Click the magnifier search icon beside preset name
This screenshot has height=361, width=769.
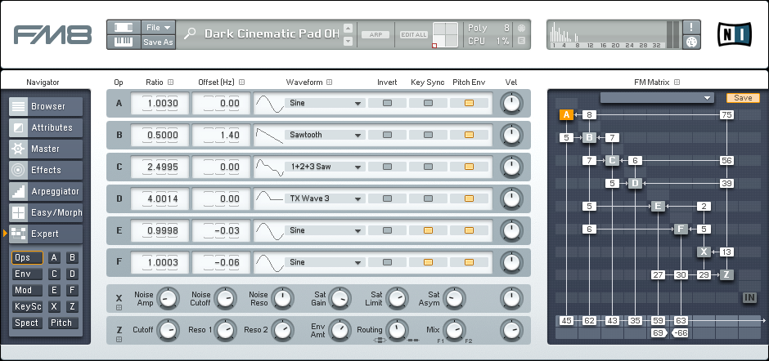point(190,33)
